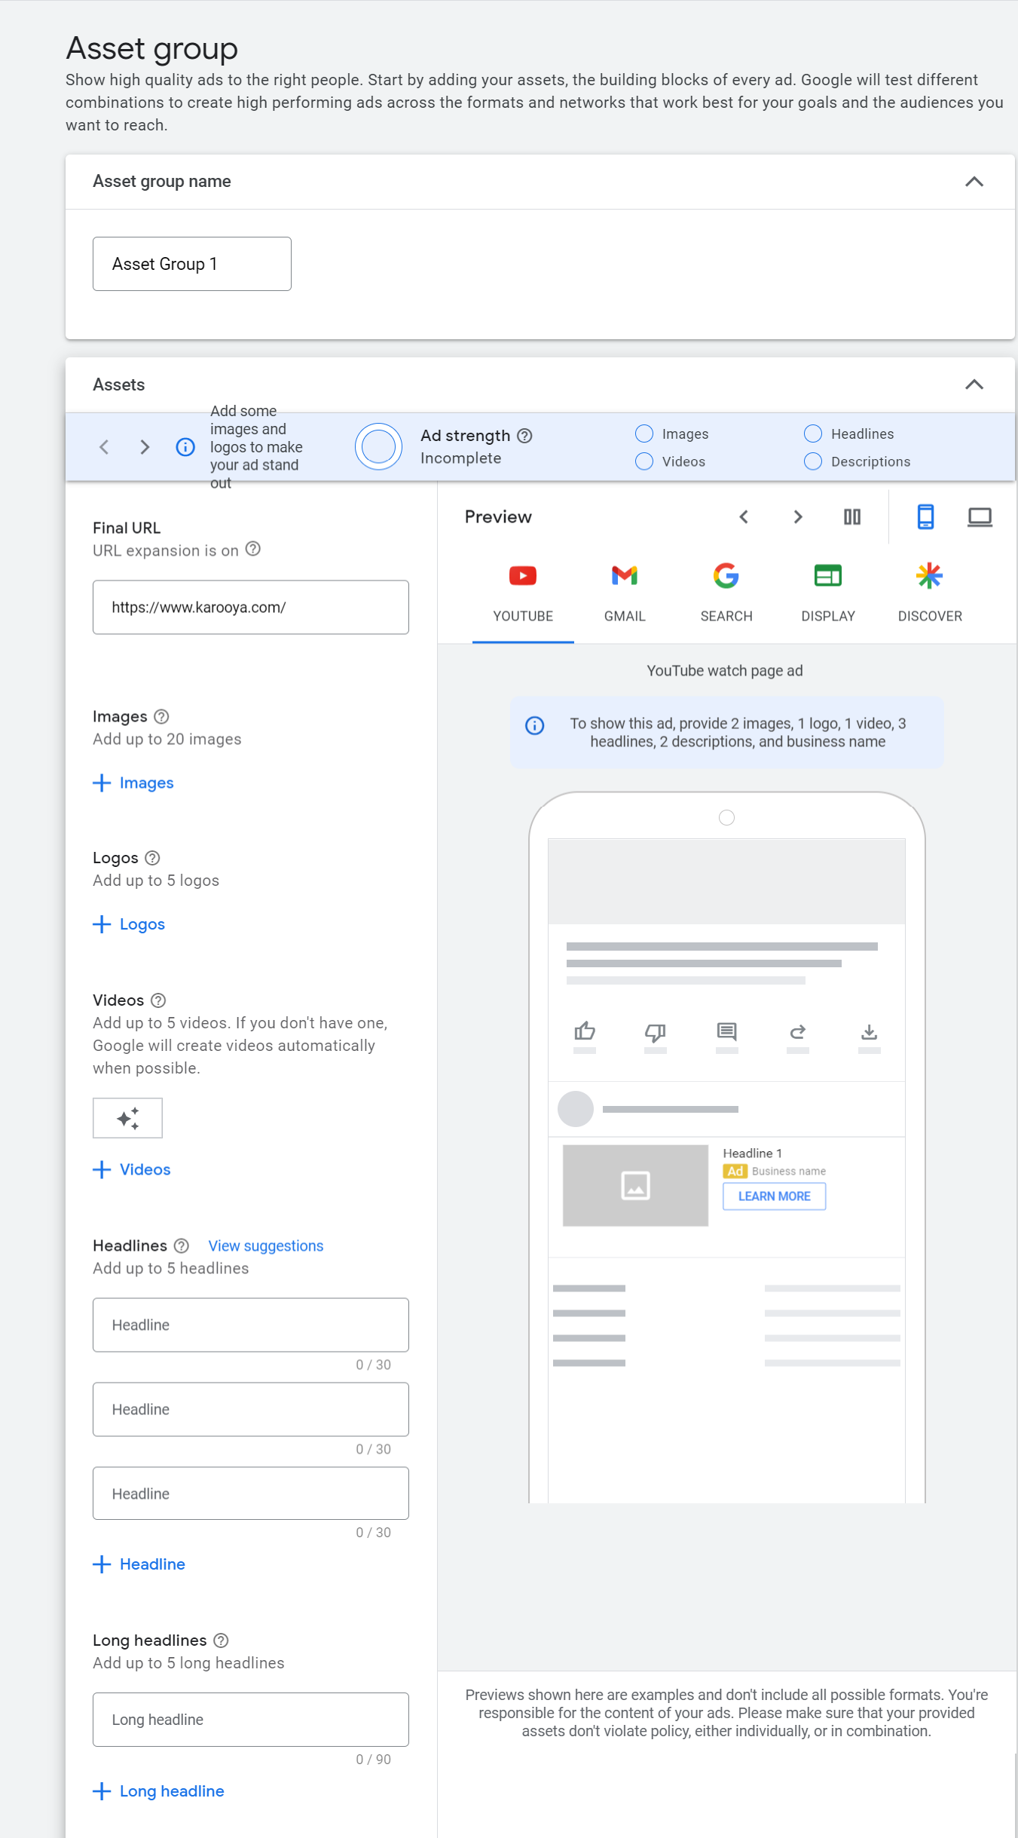Add another long headline
1018x1838 pixels.
[x=159, y=1791]
